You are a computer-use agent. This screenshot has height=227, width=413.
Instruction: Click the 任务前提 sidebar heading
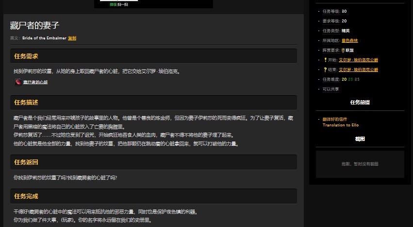[360, 103]
